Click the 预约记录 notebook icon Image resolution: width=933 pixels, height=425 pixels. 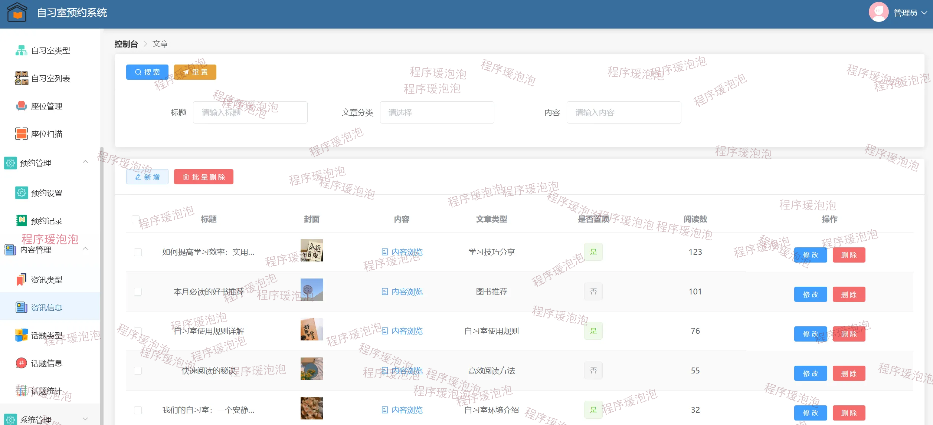coord(21,221)
